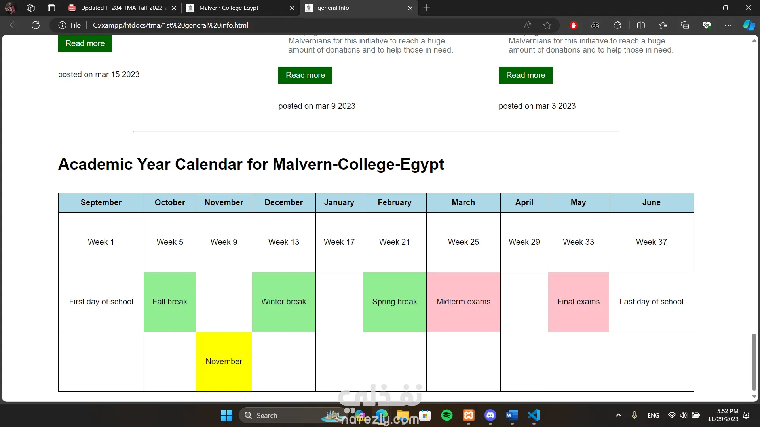Screen dimensions: 760x427
Task: Open the tab actions menu icon
Action: click(51, 8)
